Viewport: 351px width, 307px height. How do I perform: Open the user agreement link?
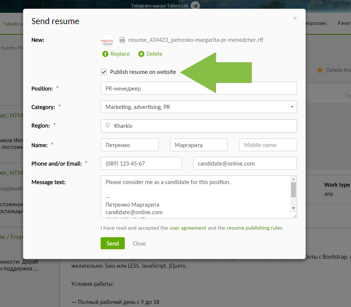[x=188, y=228]
